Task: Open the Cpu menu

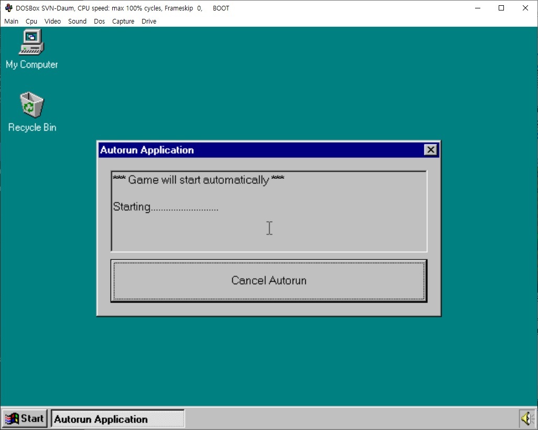Action: point(31,21)
